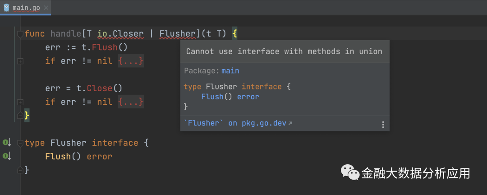Expand gutter plus beside first if err check
This screenshot has height=195, width=487.
coord(20,61)
